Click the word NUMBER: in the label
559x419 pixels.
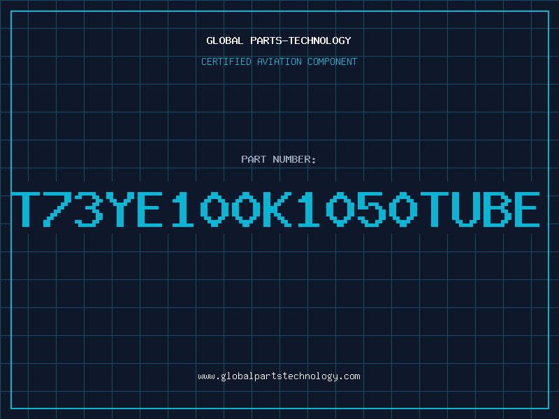(294, 159)
